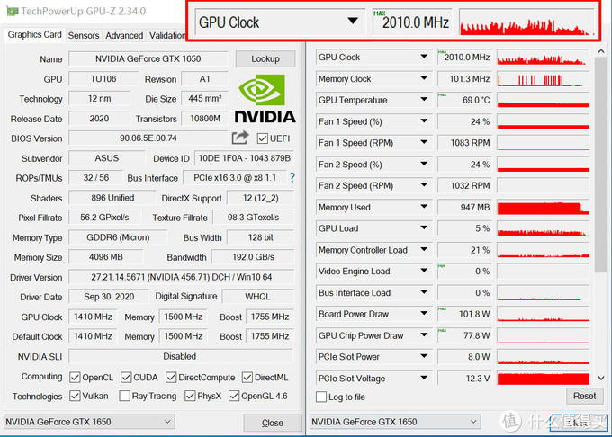
Task: Click the sensor list scrollbar down arrow
Action: (x=601, y=378)
